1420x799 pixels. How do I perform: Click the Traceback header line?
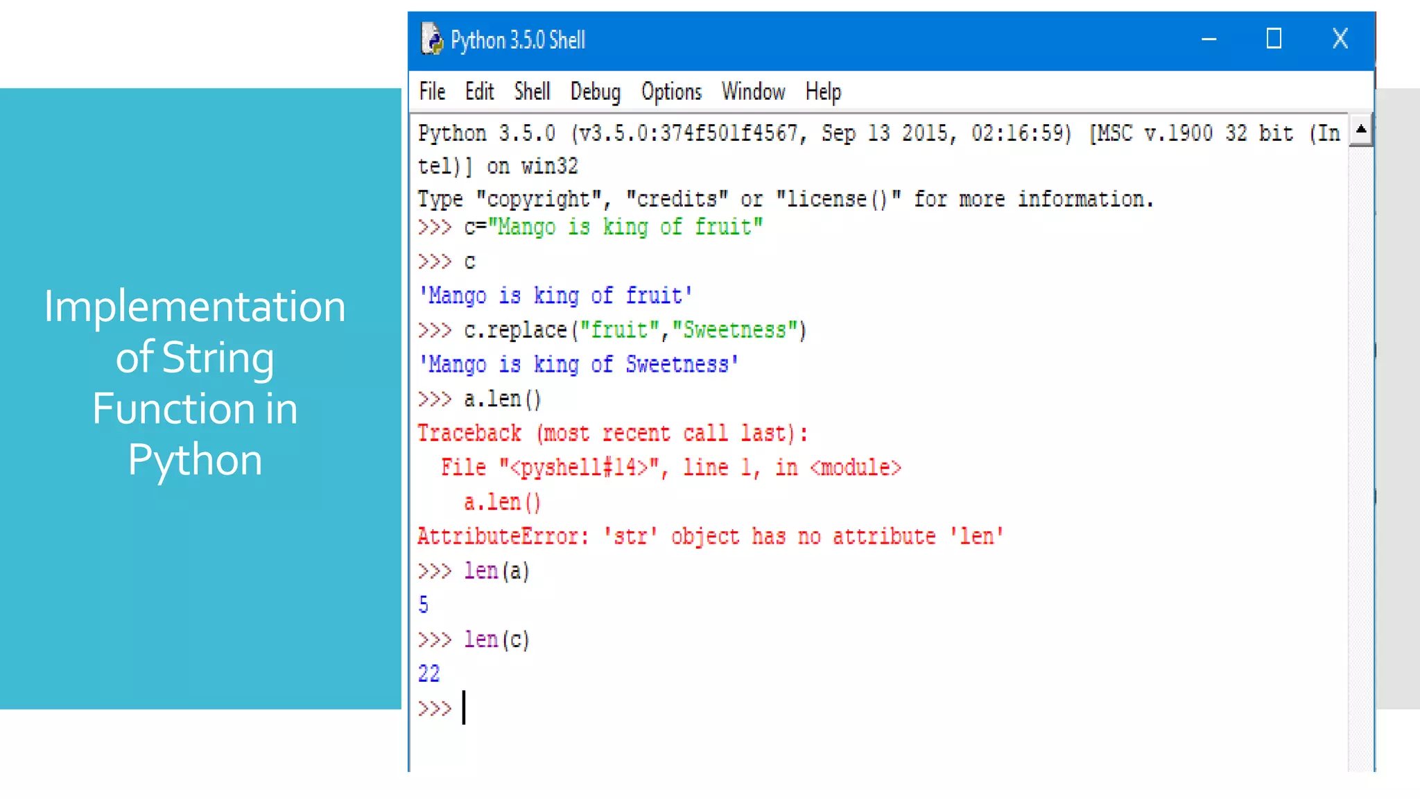[x=612, y=433]
